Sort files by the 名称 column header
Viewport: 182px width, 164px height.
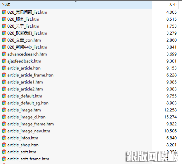click(6, 5)
